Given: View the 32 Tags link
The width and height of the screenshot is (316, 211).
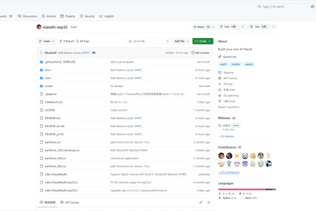Looking at the screenshot, I should (83, 41).
